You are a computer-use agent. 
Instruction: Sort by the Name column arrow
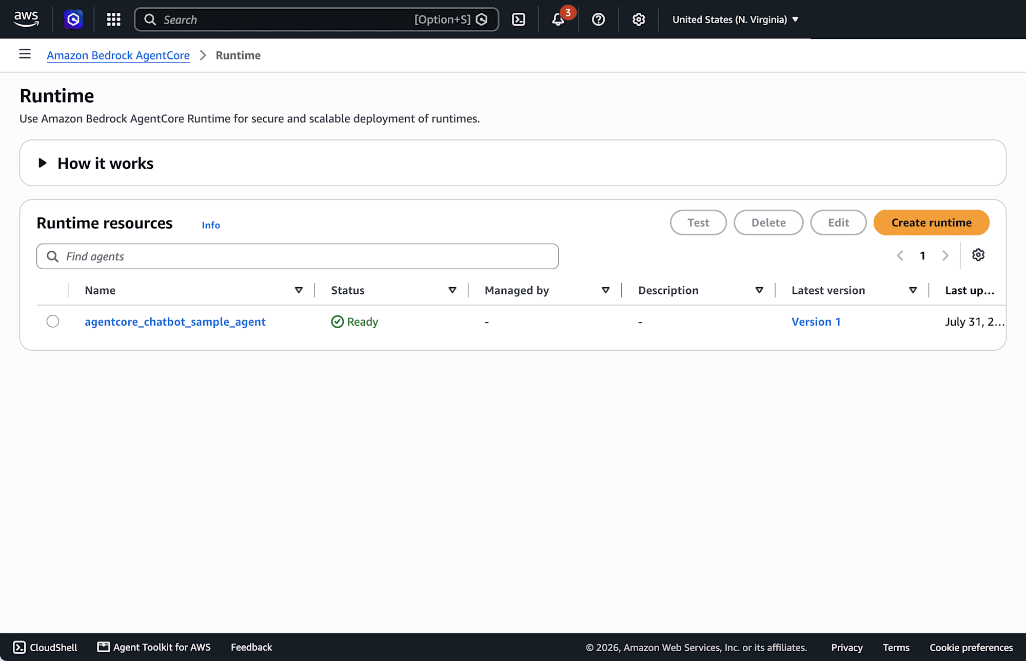click(x=299, y=290)
